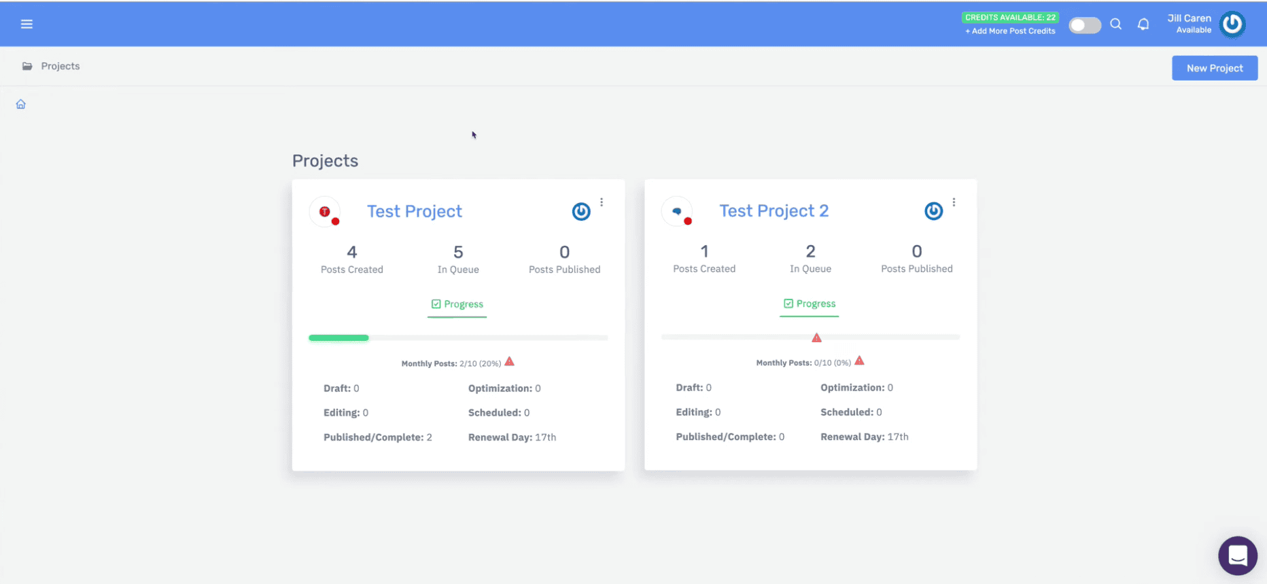Screen dimensions: 1267x584
Task: Toggle the switch in the top header
Action: (x=1084, y=25)
